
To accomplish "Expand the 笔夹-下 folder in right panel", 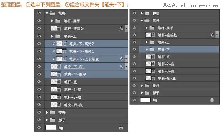I will [147, 49].
